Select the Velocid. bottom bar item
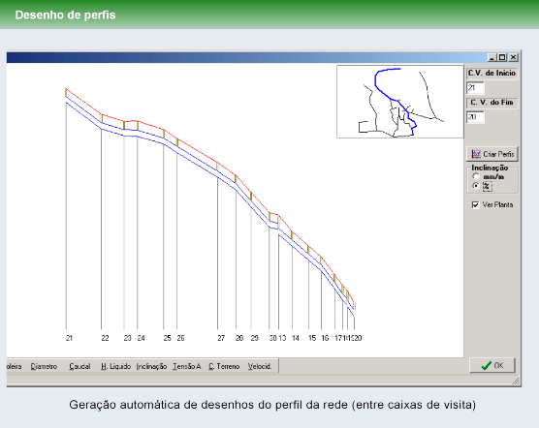 tap(260, 367)
